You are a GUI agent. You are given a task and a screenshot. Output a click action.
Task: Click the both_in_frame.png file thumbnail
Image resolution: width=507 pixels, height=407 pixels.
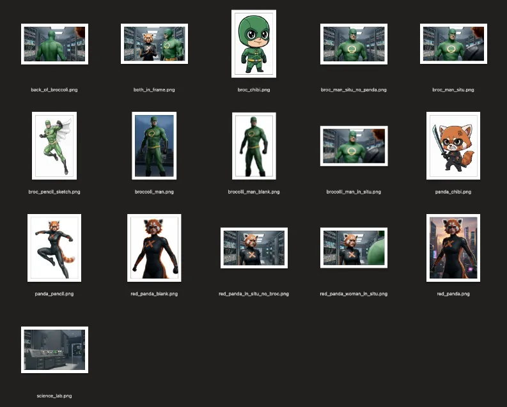pos(154,44)
